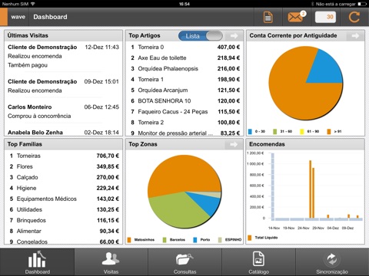The height and width of the screenshot is (276, 369).
Task: Open the Anabela Belo Zenha visit
Action: (x=63, y=132)
